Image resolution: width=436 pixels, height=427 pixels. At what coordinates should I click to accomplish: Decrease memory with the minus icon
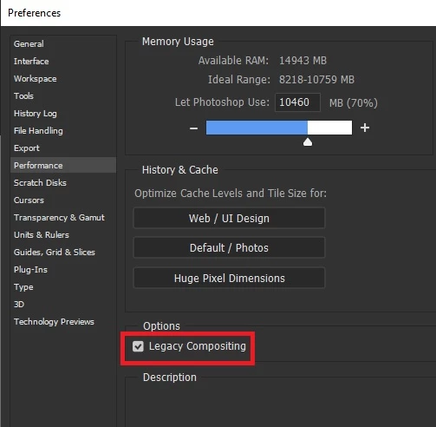pyautogui.click(x=193, y=128)
